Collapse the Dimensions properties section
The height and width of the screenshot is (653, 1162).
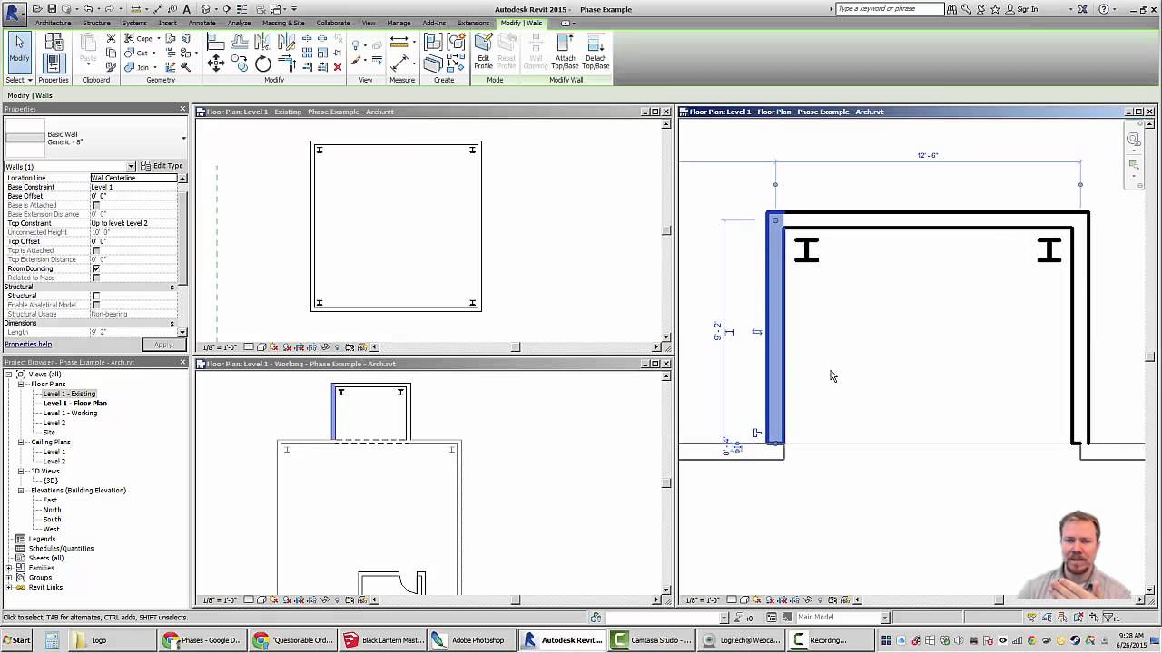pyautogui.click(x=172, y=323)
